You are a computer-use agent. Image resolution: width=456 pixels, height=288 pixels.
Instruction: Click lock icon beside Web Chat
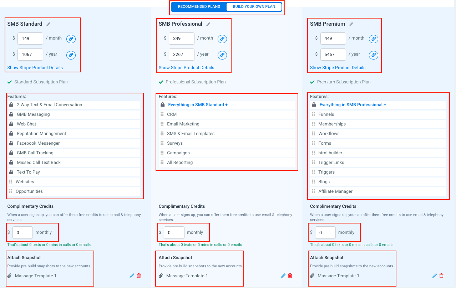11,124
